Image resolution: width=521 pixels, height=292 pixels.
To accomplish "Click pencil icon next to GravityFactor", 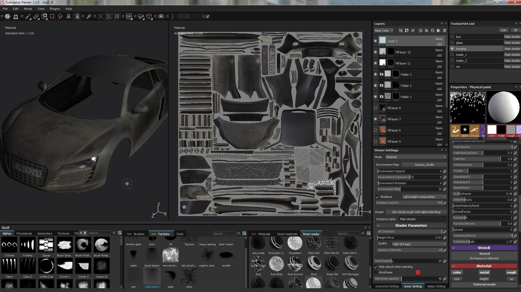I will coord(515,194).
